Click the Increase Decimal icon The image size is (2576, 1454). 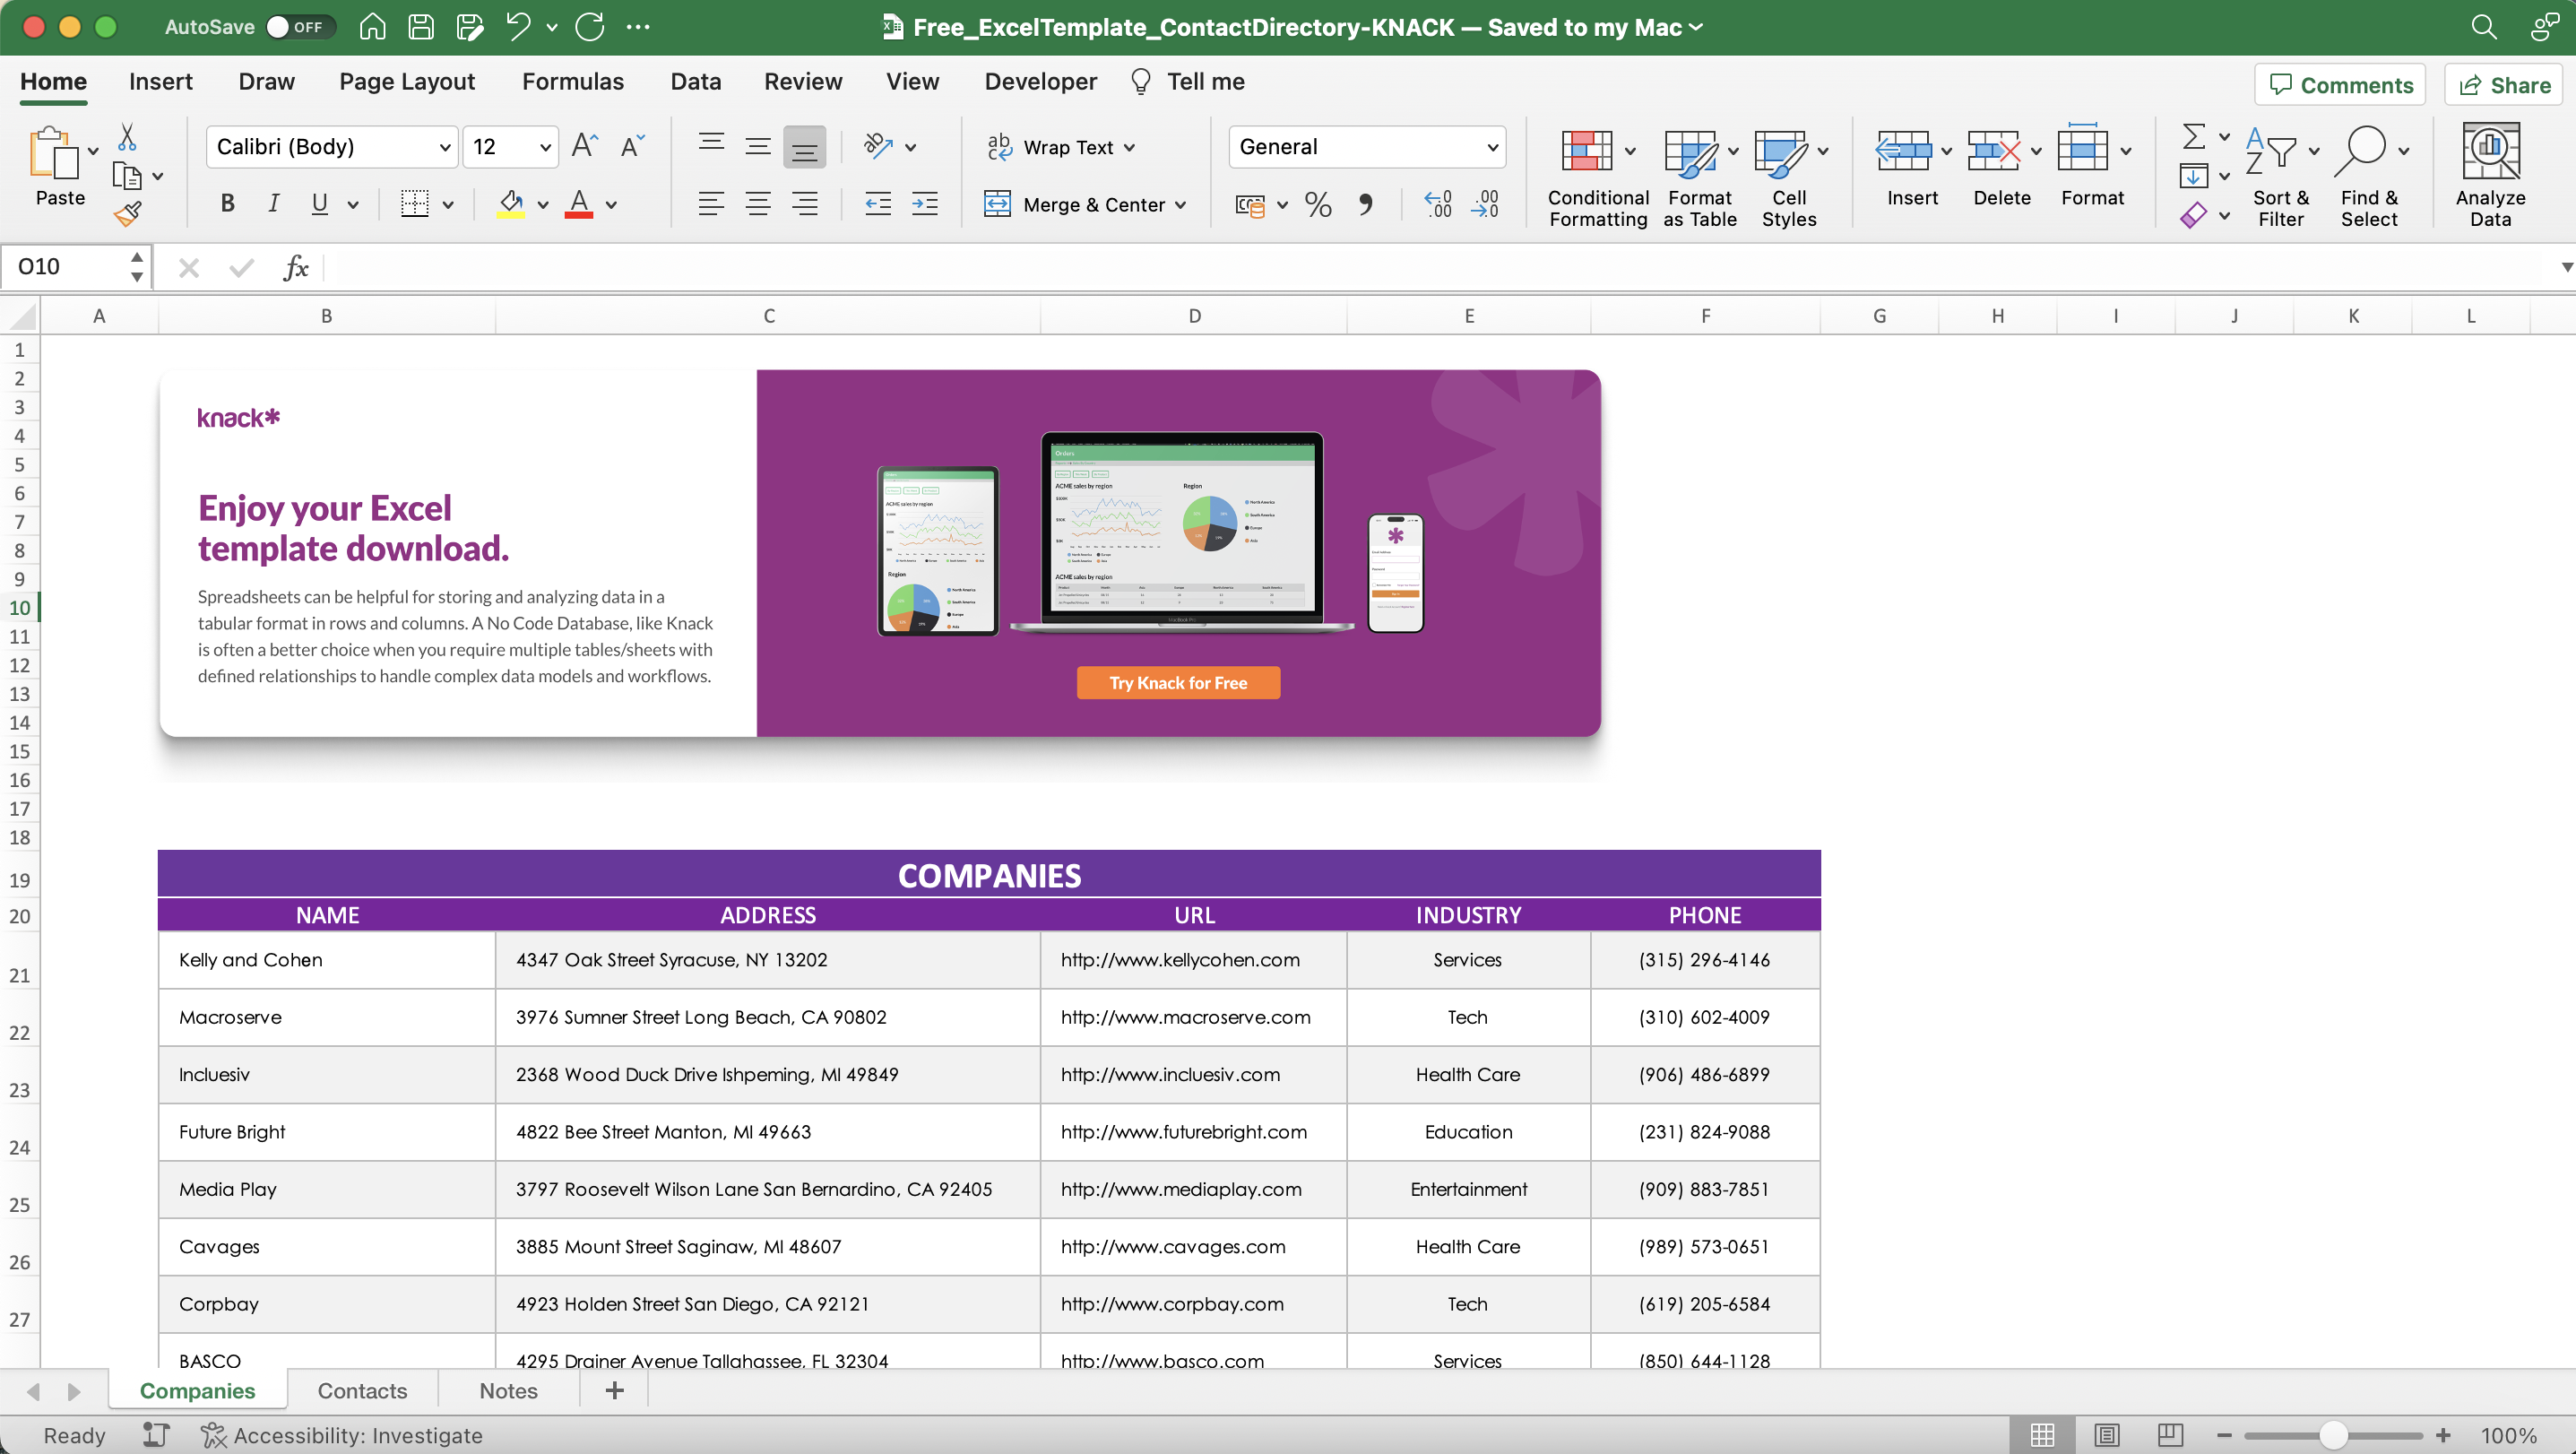1438,204
